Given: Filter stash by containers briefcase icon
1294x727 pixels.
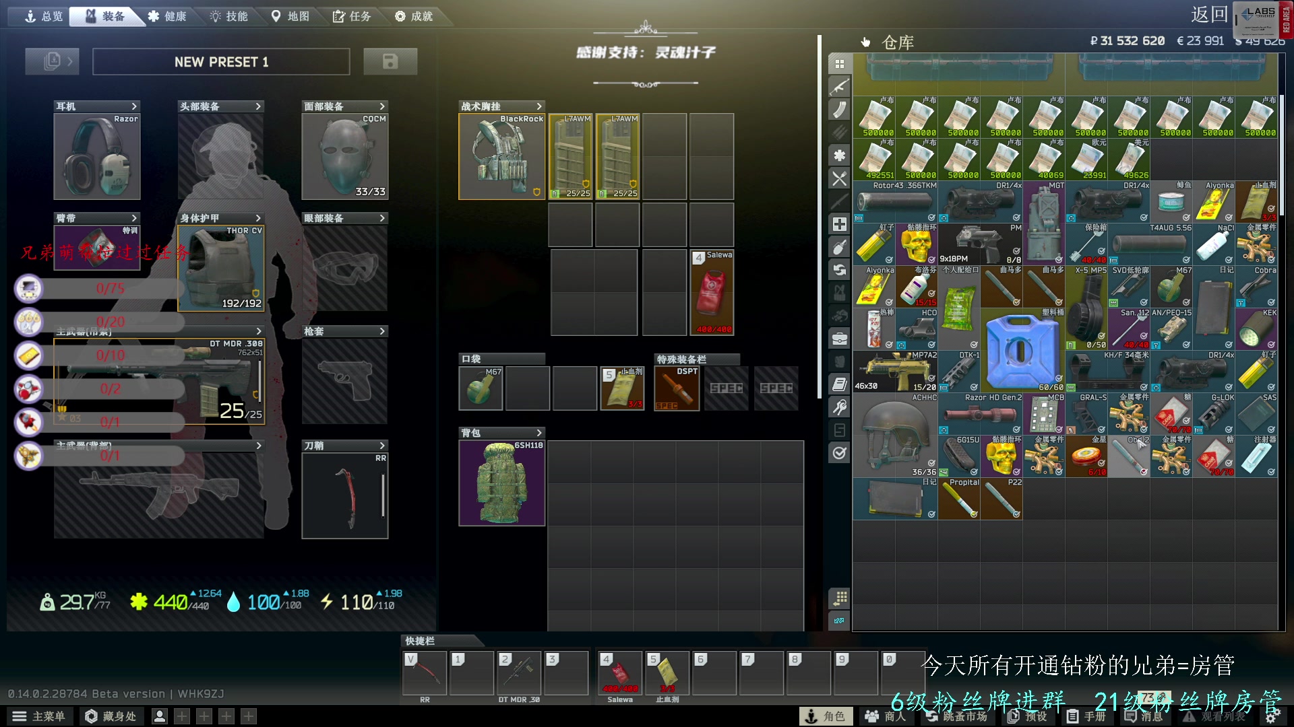Looking at the screenshot, I should pos(840,339).
